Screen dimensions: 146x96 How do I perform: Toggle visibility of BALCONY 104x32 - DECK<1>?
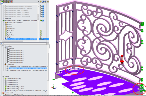[x=41, y=20]
